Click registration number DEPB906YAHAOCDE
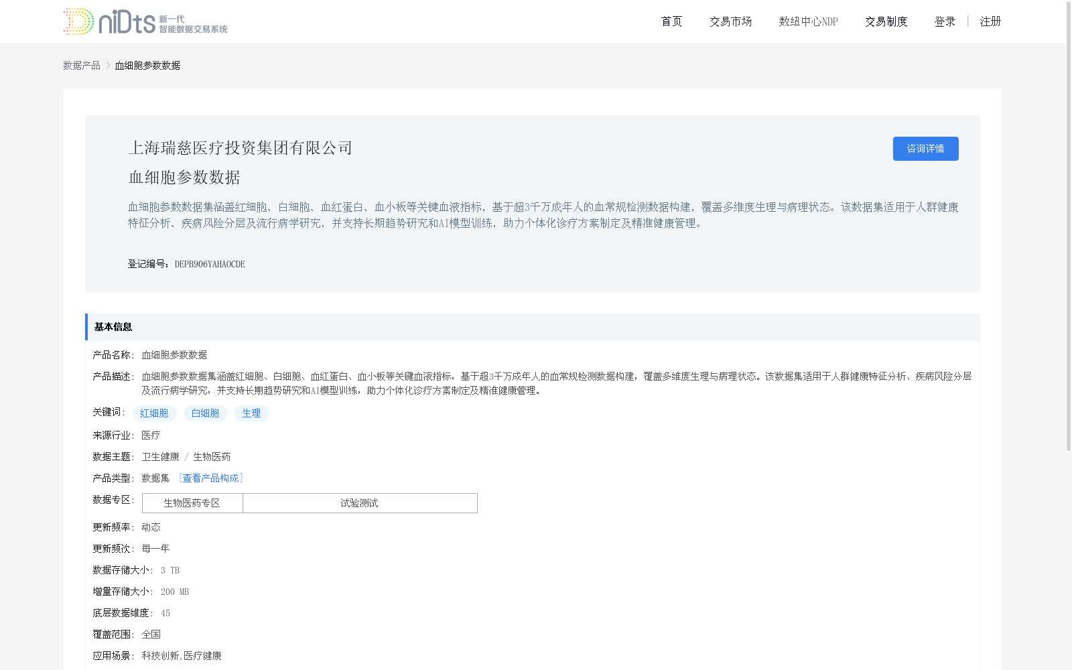Image resolution: width=1072 pixels, height=670 pixels. coord(210,264)
